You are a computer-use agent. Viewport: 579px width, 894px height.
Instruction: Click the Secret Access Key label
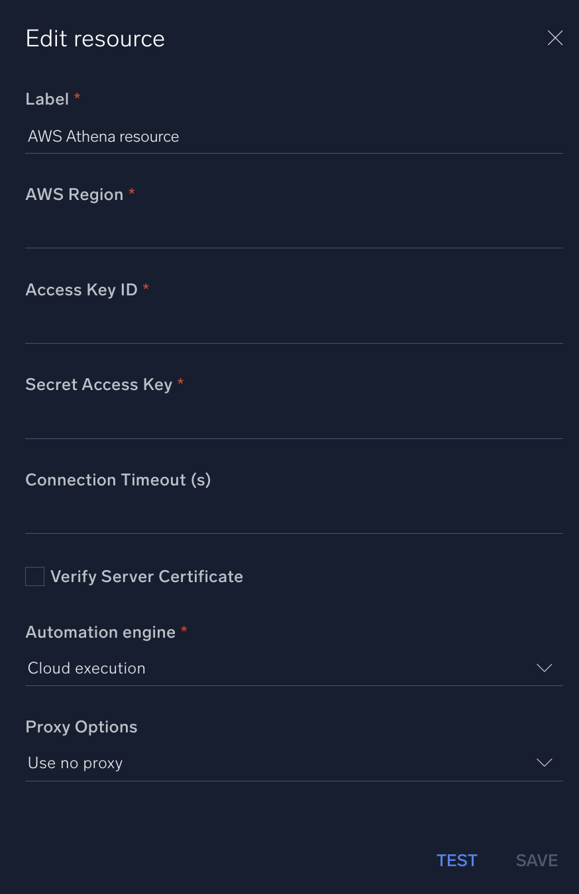[99, 385]
